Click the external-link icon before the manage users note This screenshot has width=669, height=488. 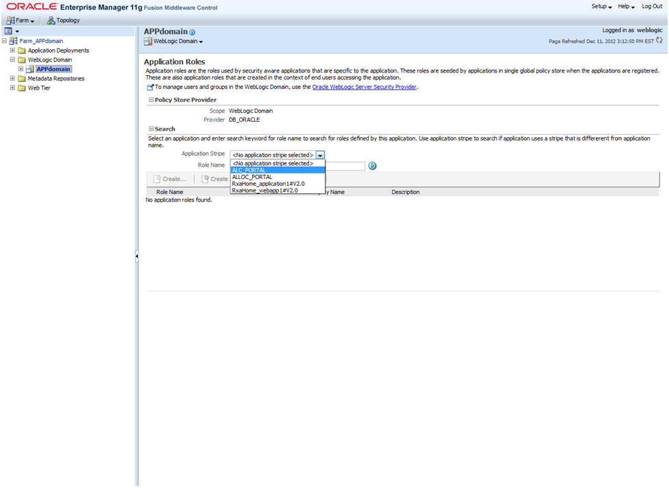point(149,86)
